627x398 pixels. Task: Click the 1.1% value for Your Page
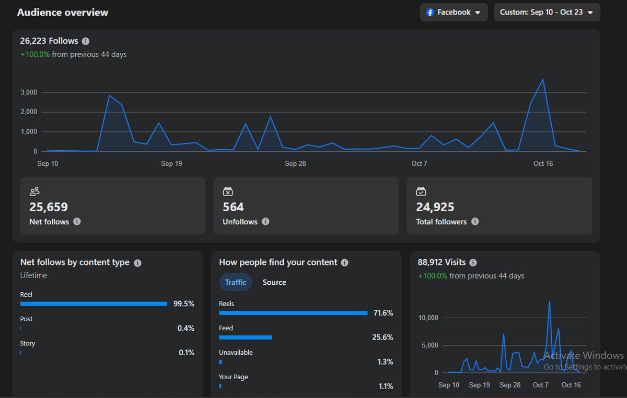coord(386,387)
